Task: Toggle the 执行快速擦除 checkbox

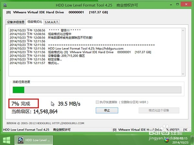Action: 97,102
